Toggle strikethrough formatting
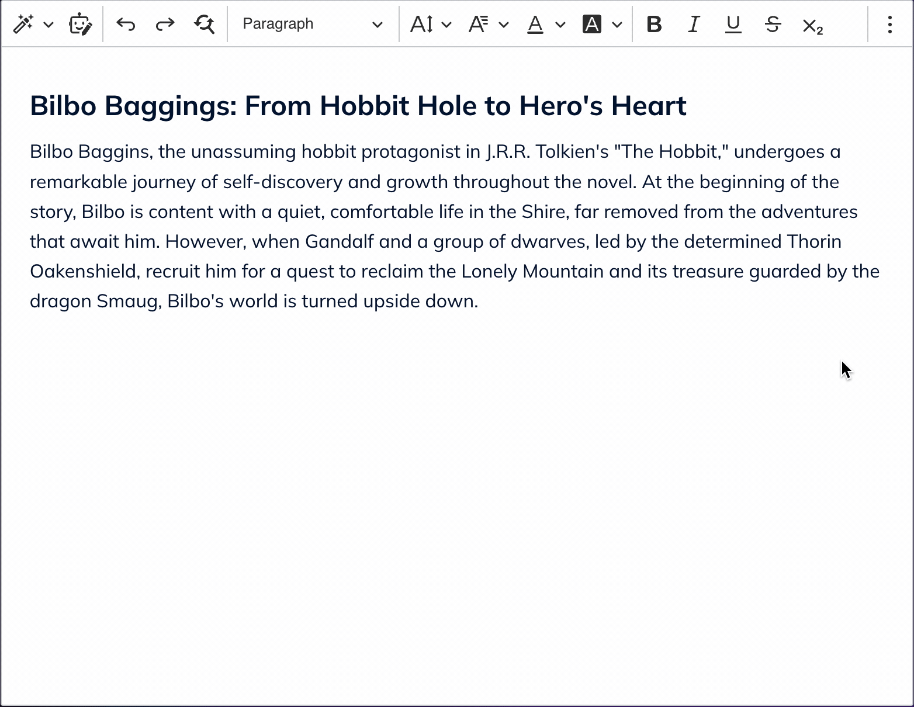 coord(773,25)
